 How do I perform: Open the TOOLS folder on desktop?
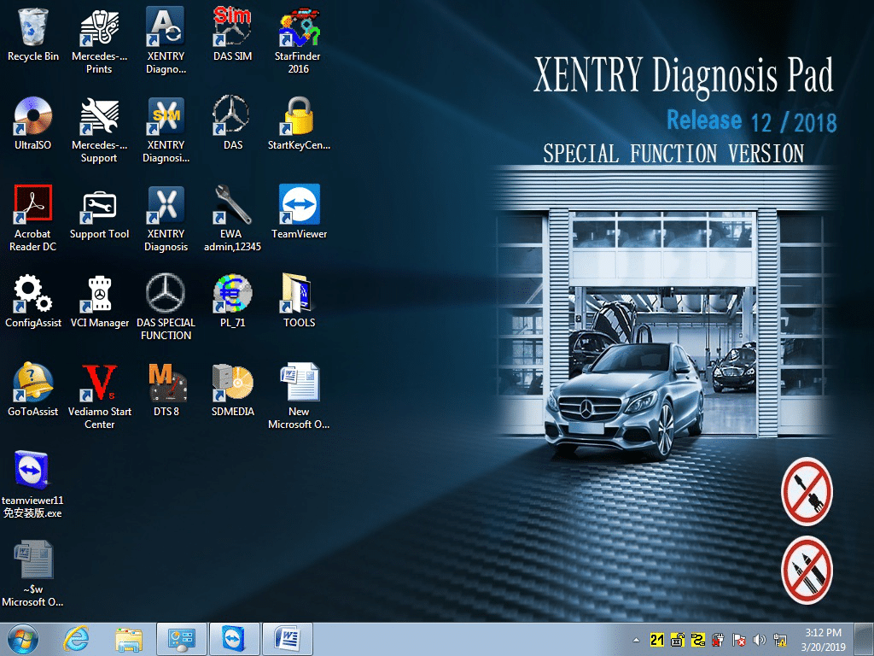tap(299, 296)
